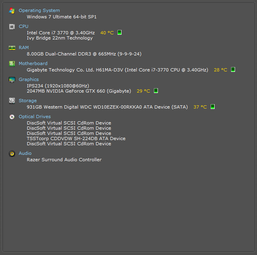Open the Audio section link
The image size is (257, 255).
click(x=25, y=153)
